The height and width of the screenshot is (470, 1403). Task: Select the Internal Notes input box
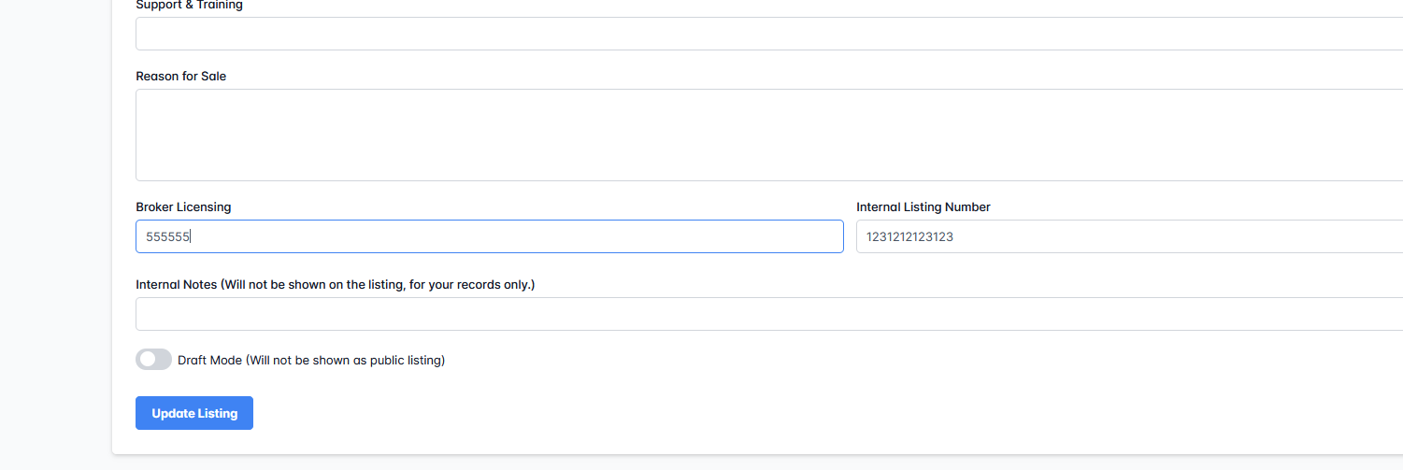coord(766,314)
